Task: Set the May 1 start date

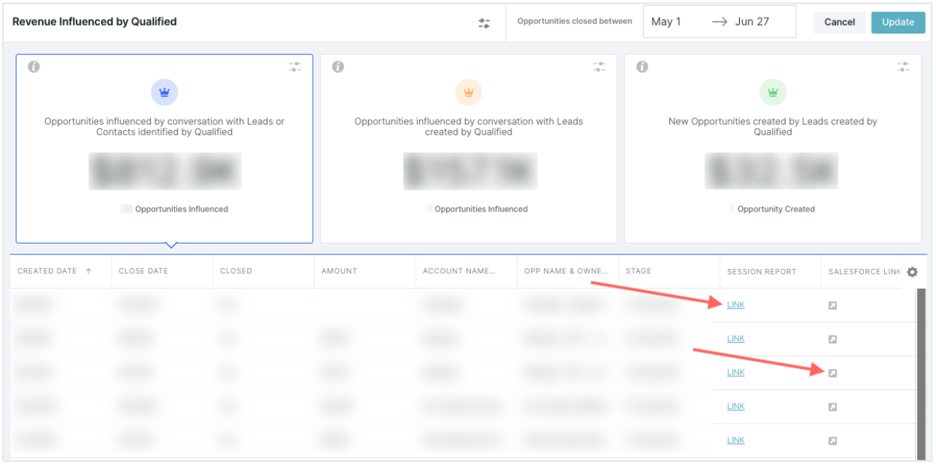Action: pyautogui.click(x=666, y=22)
